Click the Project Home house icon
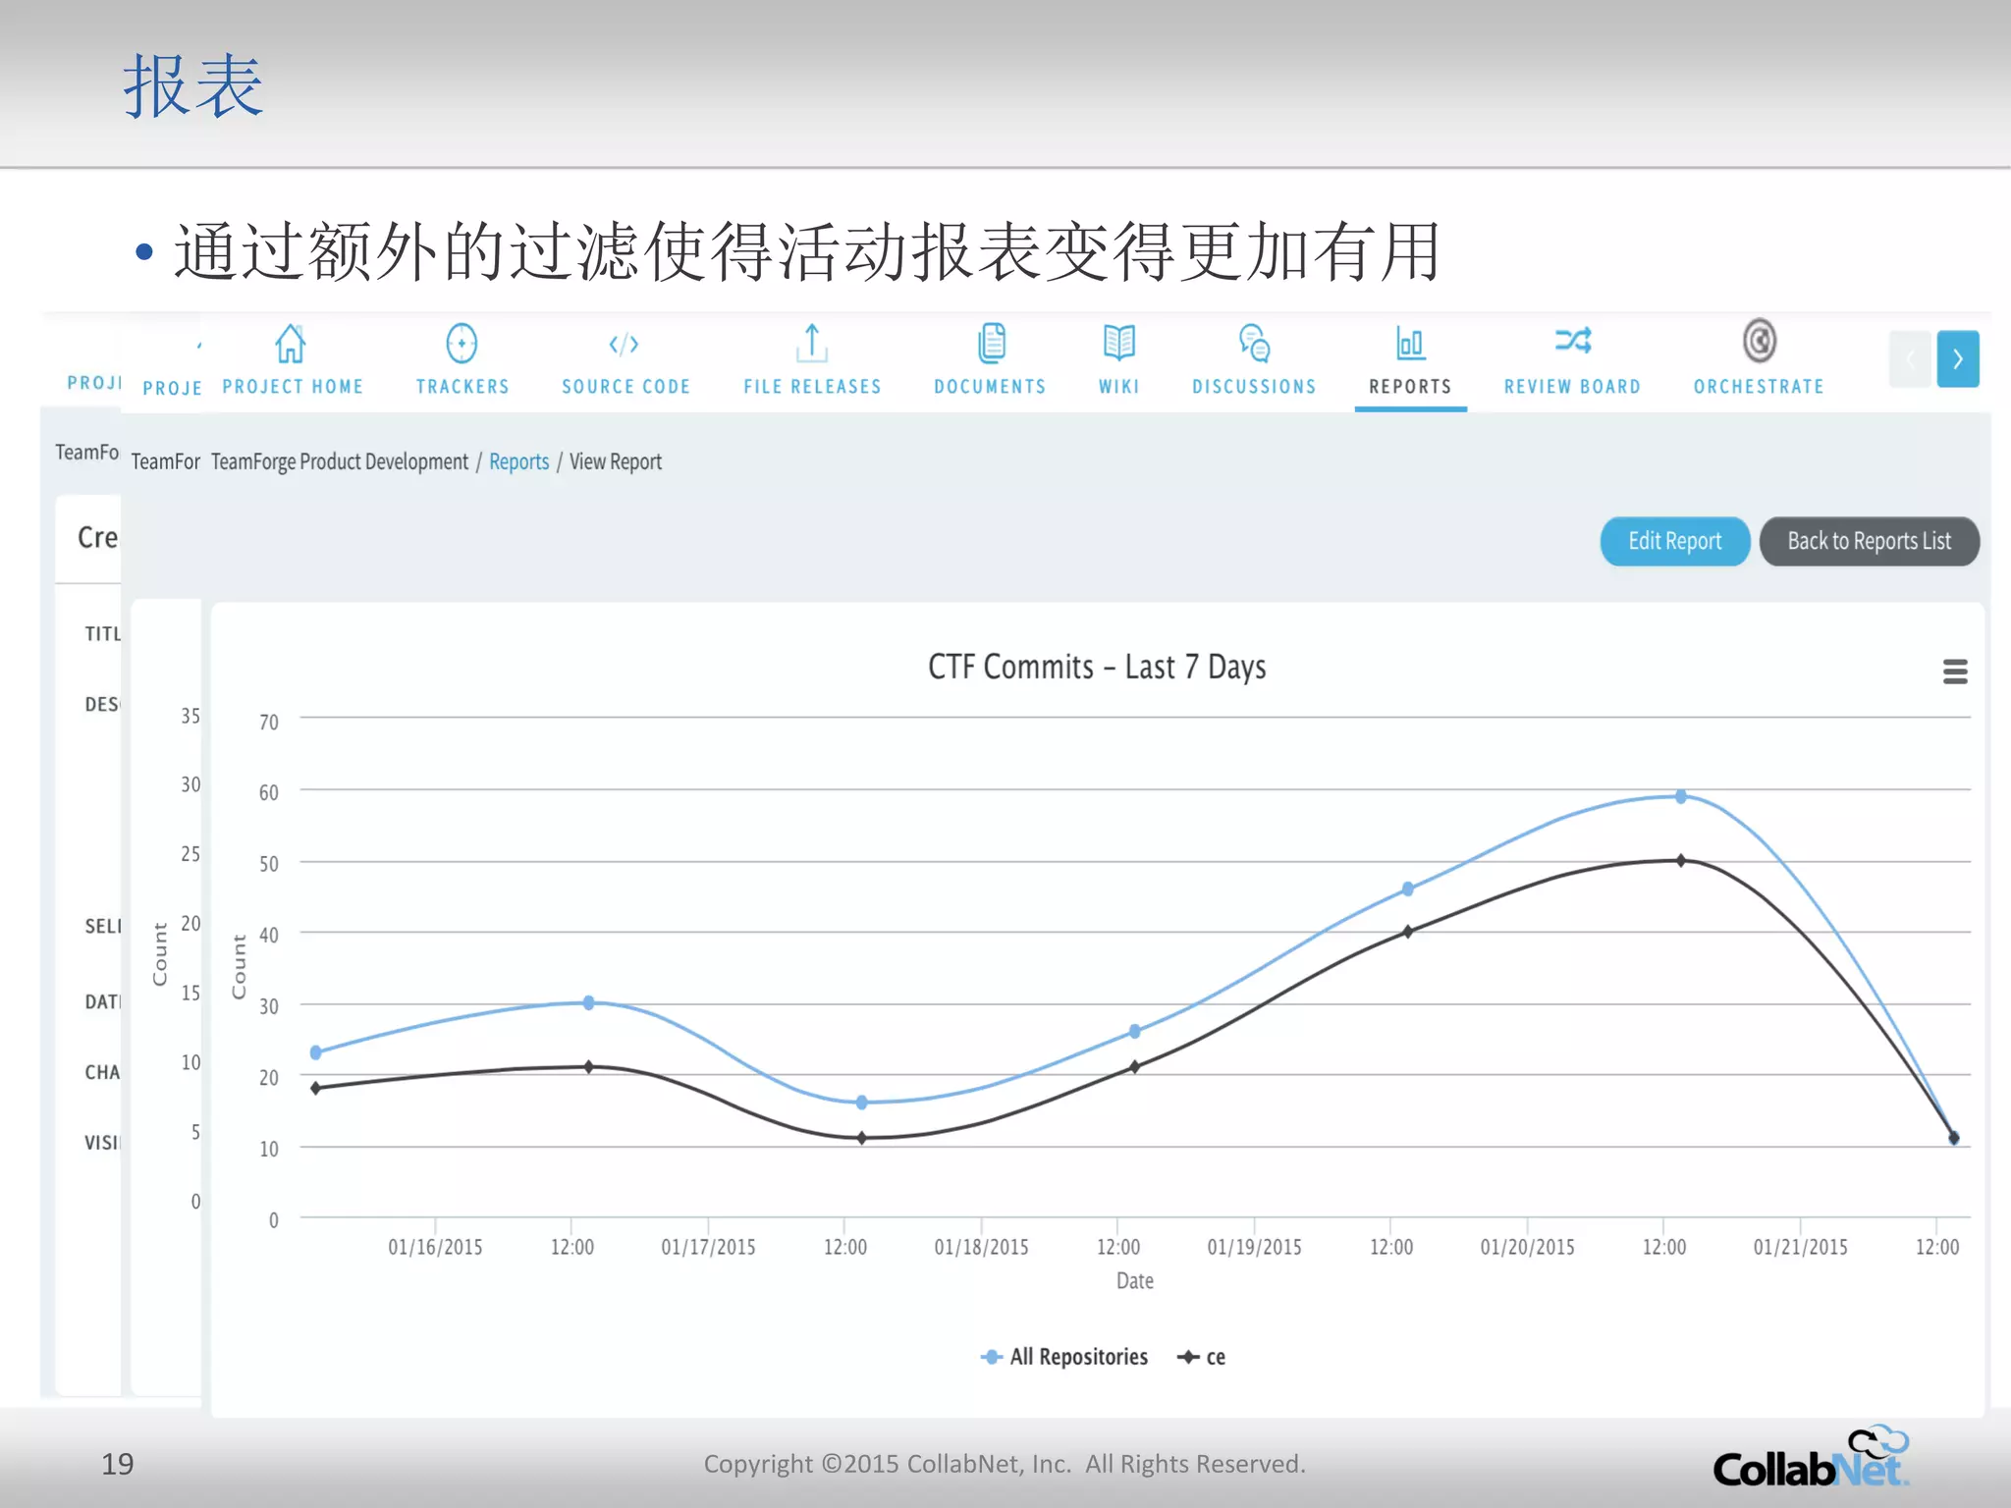Image resolution: width=2011 pixels, height=1508 pixels. tap(291, 344)
